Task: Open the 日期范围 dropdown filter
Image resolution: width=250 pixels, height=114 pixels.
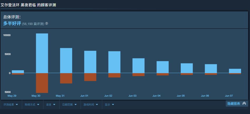Action: 70,105
